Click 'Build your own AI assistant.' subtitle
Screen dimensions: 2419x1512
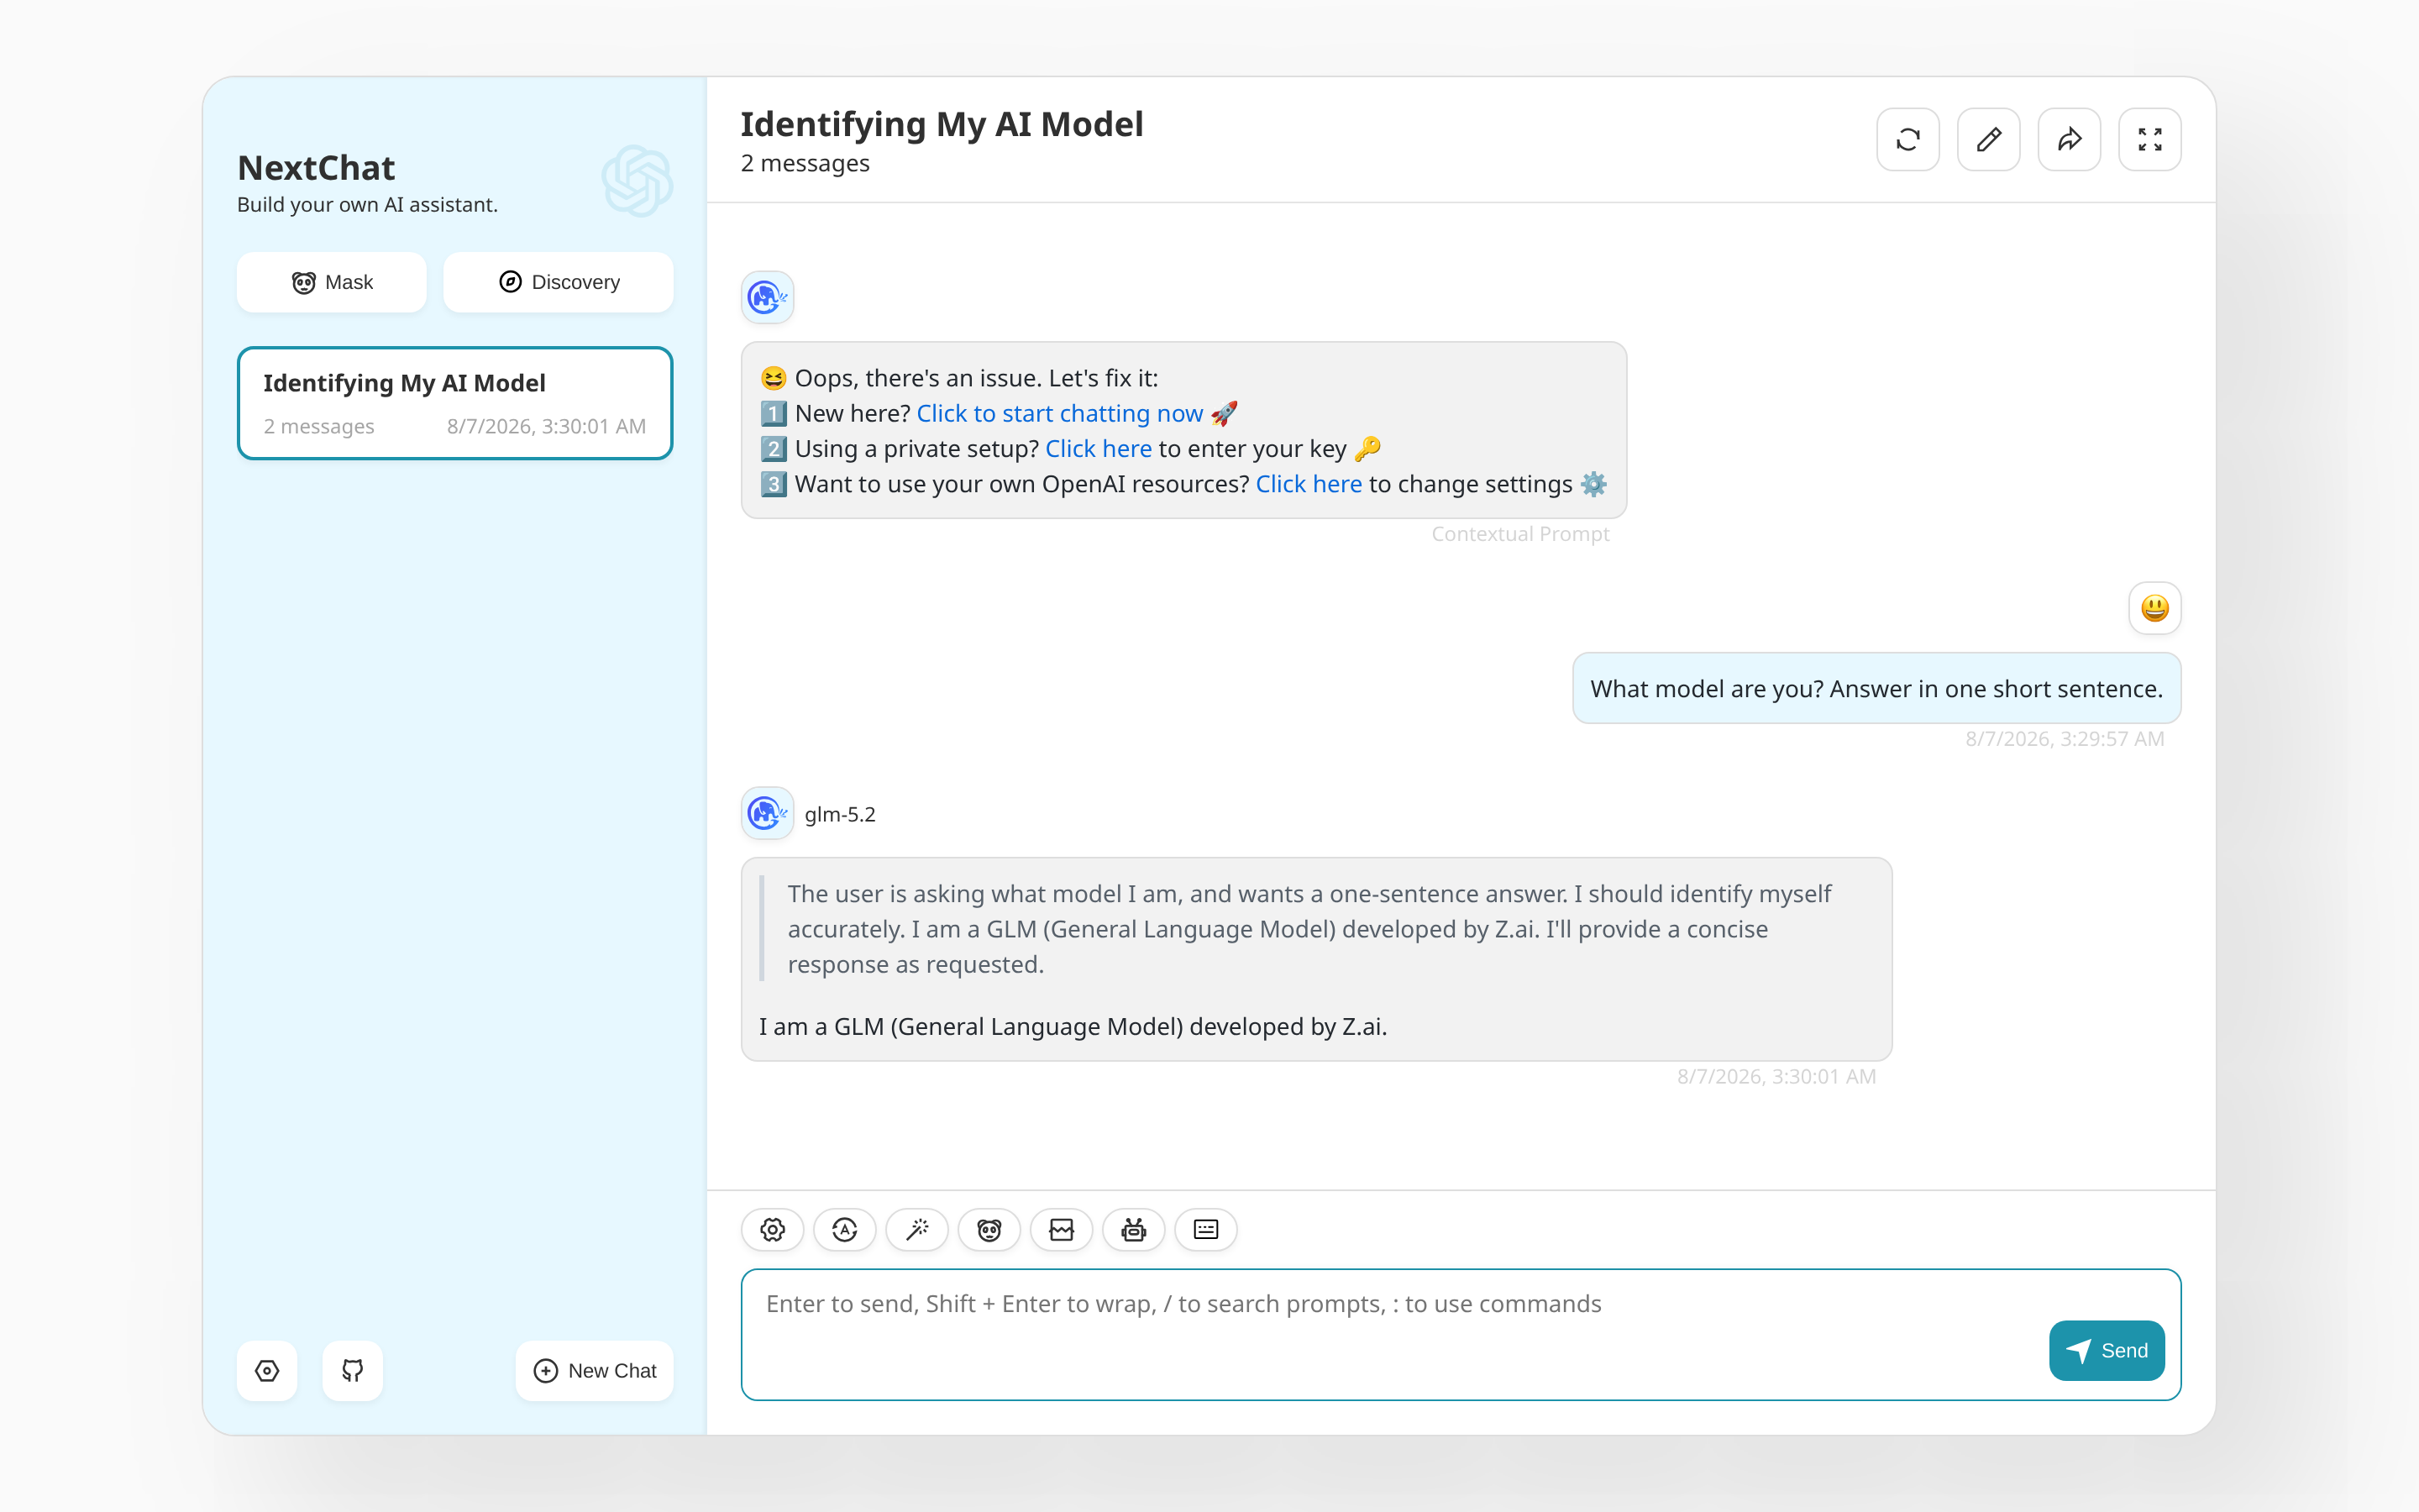pos(367,204)
